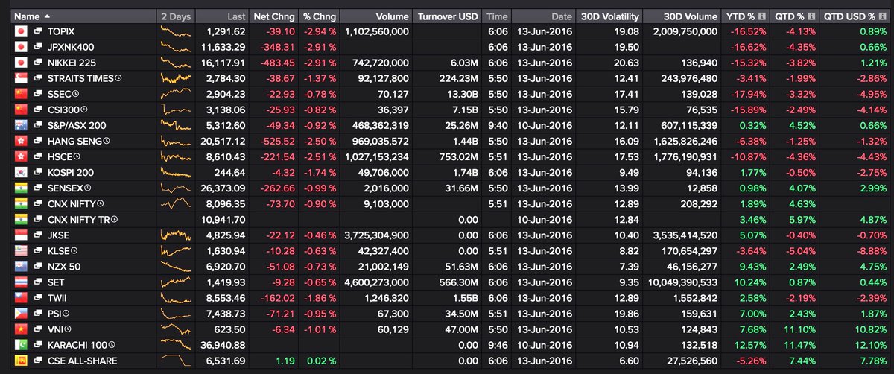The height and width of the screenshot is (374, 894).
Task: Open the CSI300 2-day sparkline chart
Action: [175, 110]
